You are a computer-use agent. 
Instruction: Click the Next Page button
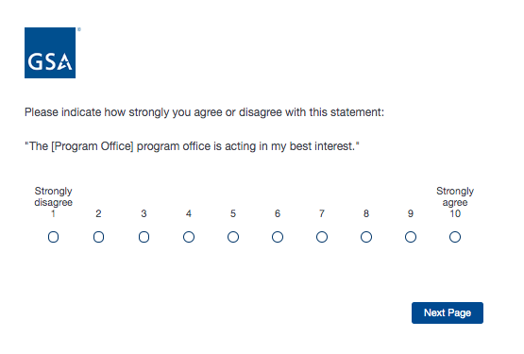pos(448,312)
